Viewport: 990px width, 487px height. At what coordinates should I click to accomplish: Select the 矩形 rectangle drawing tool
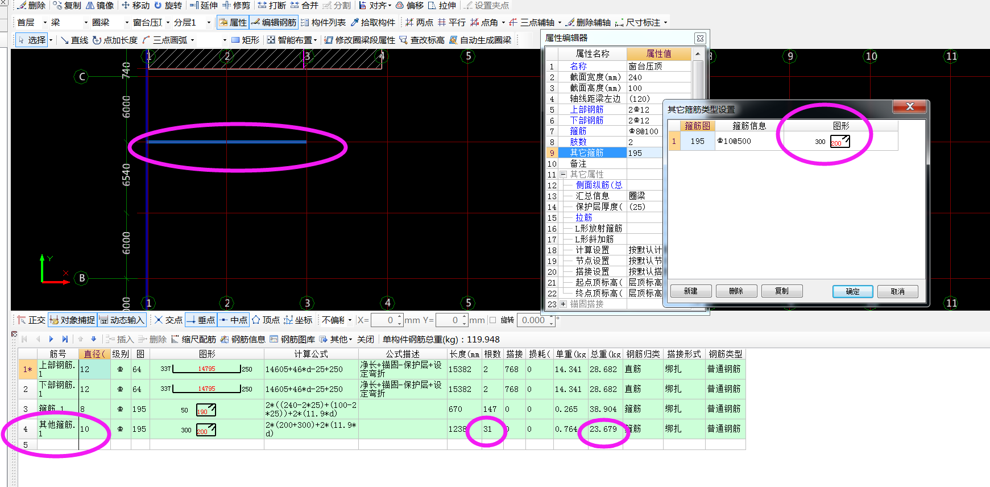tap(245, 40)
